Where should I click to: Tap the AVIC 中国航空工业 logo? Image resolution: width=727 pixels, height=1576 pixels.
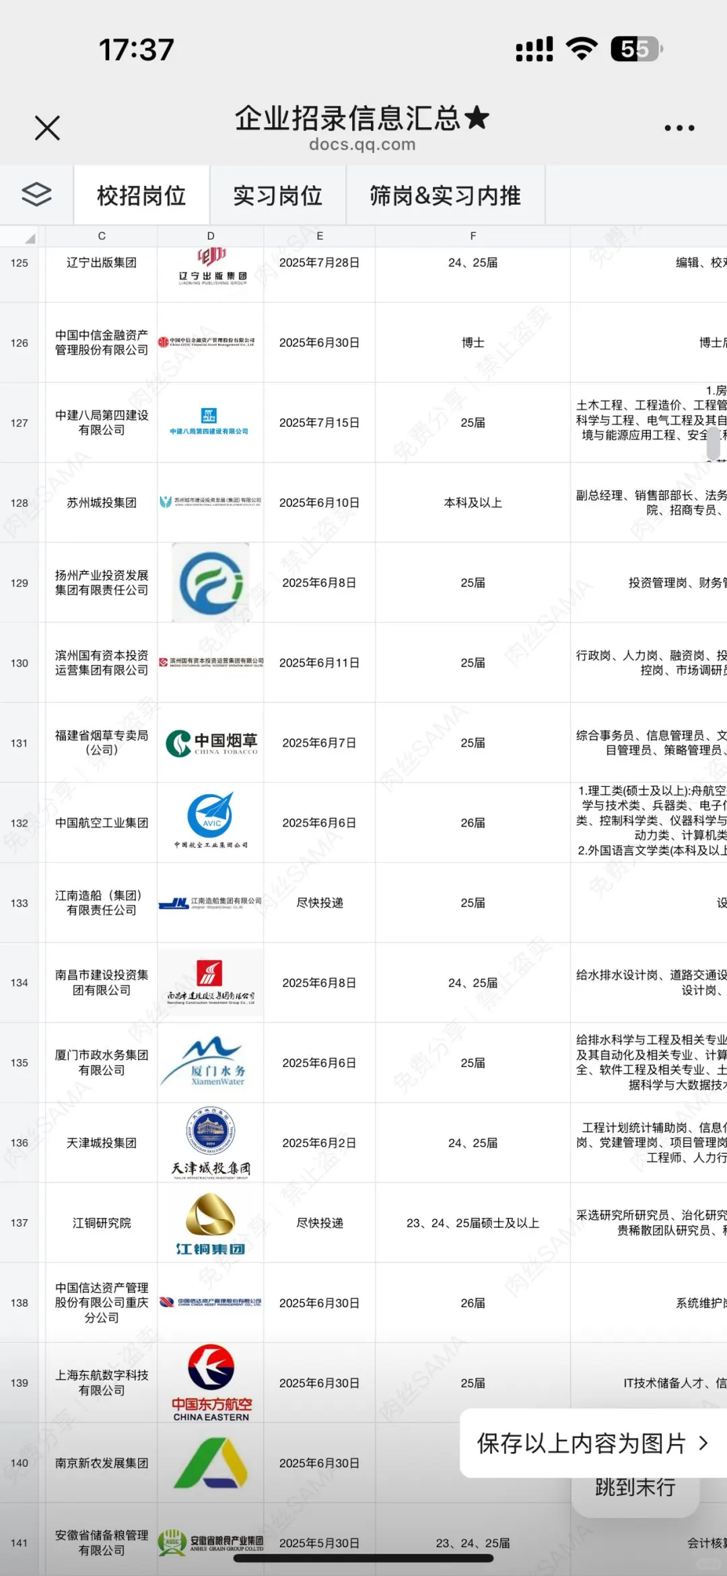[x=211, y=821]
